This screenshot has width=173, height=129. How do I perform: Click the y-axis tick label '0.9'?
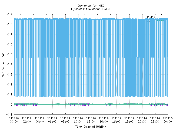point(10,14)
